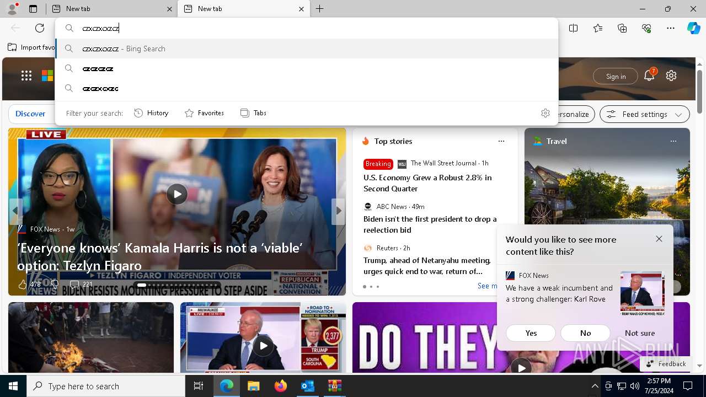Open the app launcher grid icon
706x397 pixels.
pyautogui.click(x=26, y=76)
